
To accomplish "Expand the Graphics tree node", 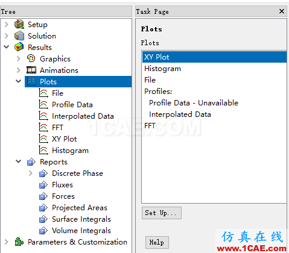I will (x=18, y=58).
